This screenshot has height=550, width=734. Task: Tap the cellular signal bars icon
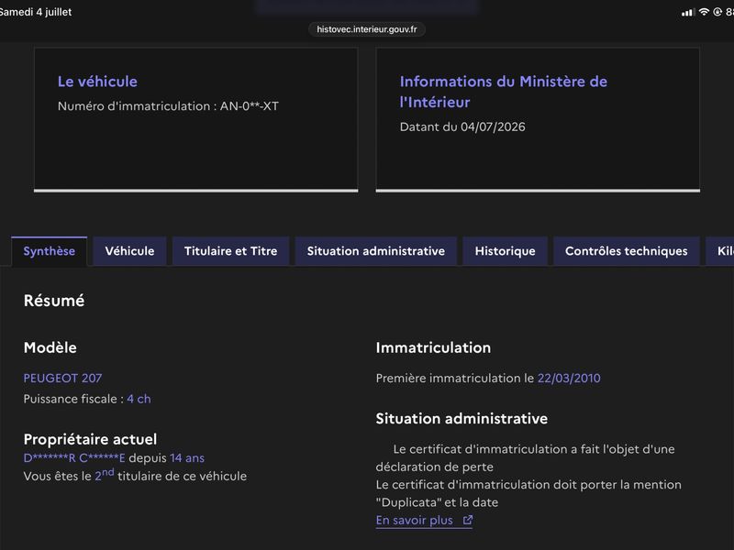pyautogui.click(x=687, y=13)
